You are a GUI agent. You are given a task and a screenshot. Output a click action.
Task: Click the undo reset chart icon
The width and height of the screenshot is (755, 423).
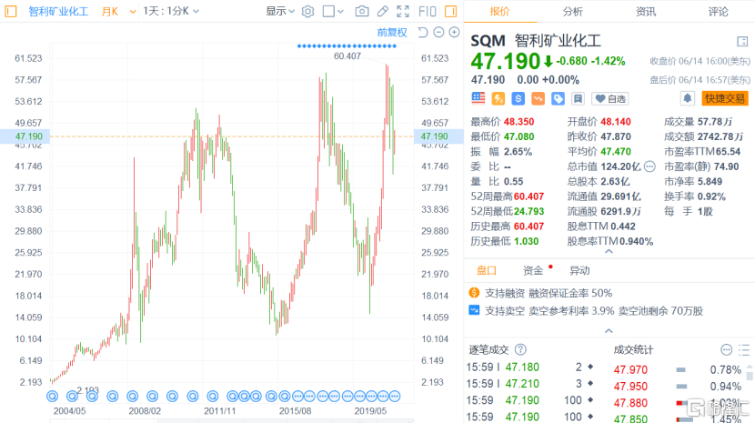pos(423,32)
